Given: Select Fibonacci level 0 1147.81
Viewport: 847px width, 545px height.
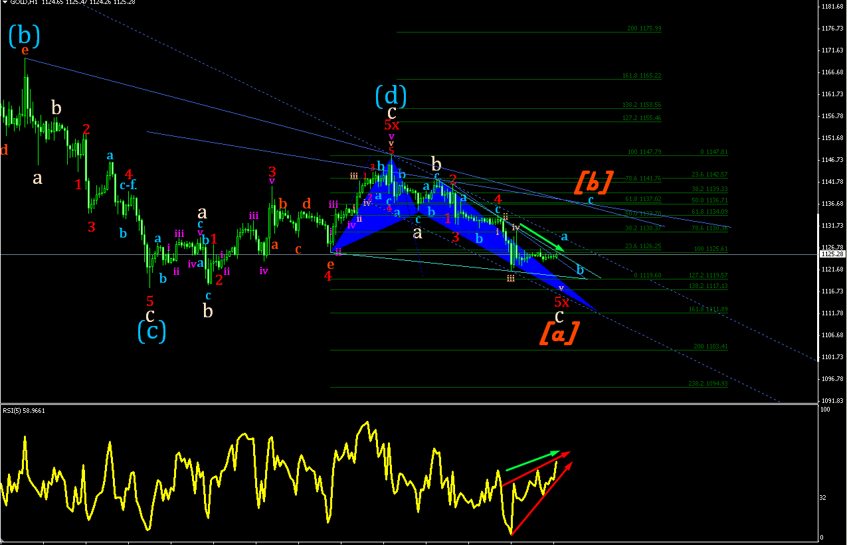Looking at the screenshot, I should [x=714, y=152].
